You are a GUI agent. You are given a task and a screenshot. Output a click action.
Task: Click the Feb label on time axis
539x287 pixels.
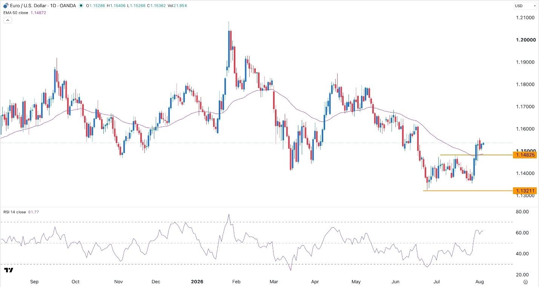[236, 282]
